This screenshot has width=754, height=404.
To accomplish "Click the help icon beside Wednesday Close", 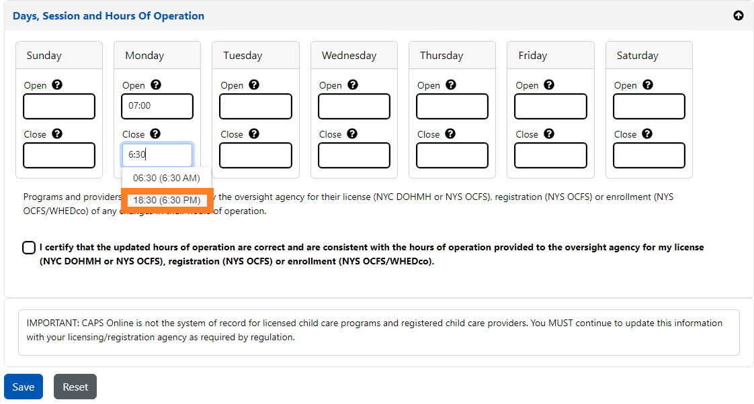I will click(352, 134).
